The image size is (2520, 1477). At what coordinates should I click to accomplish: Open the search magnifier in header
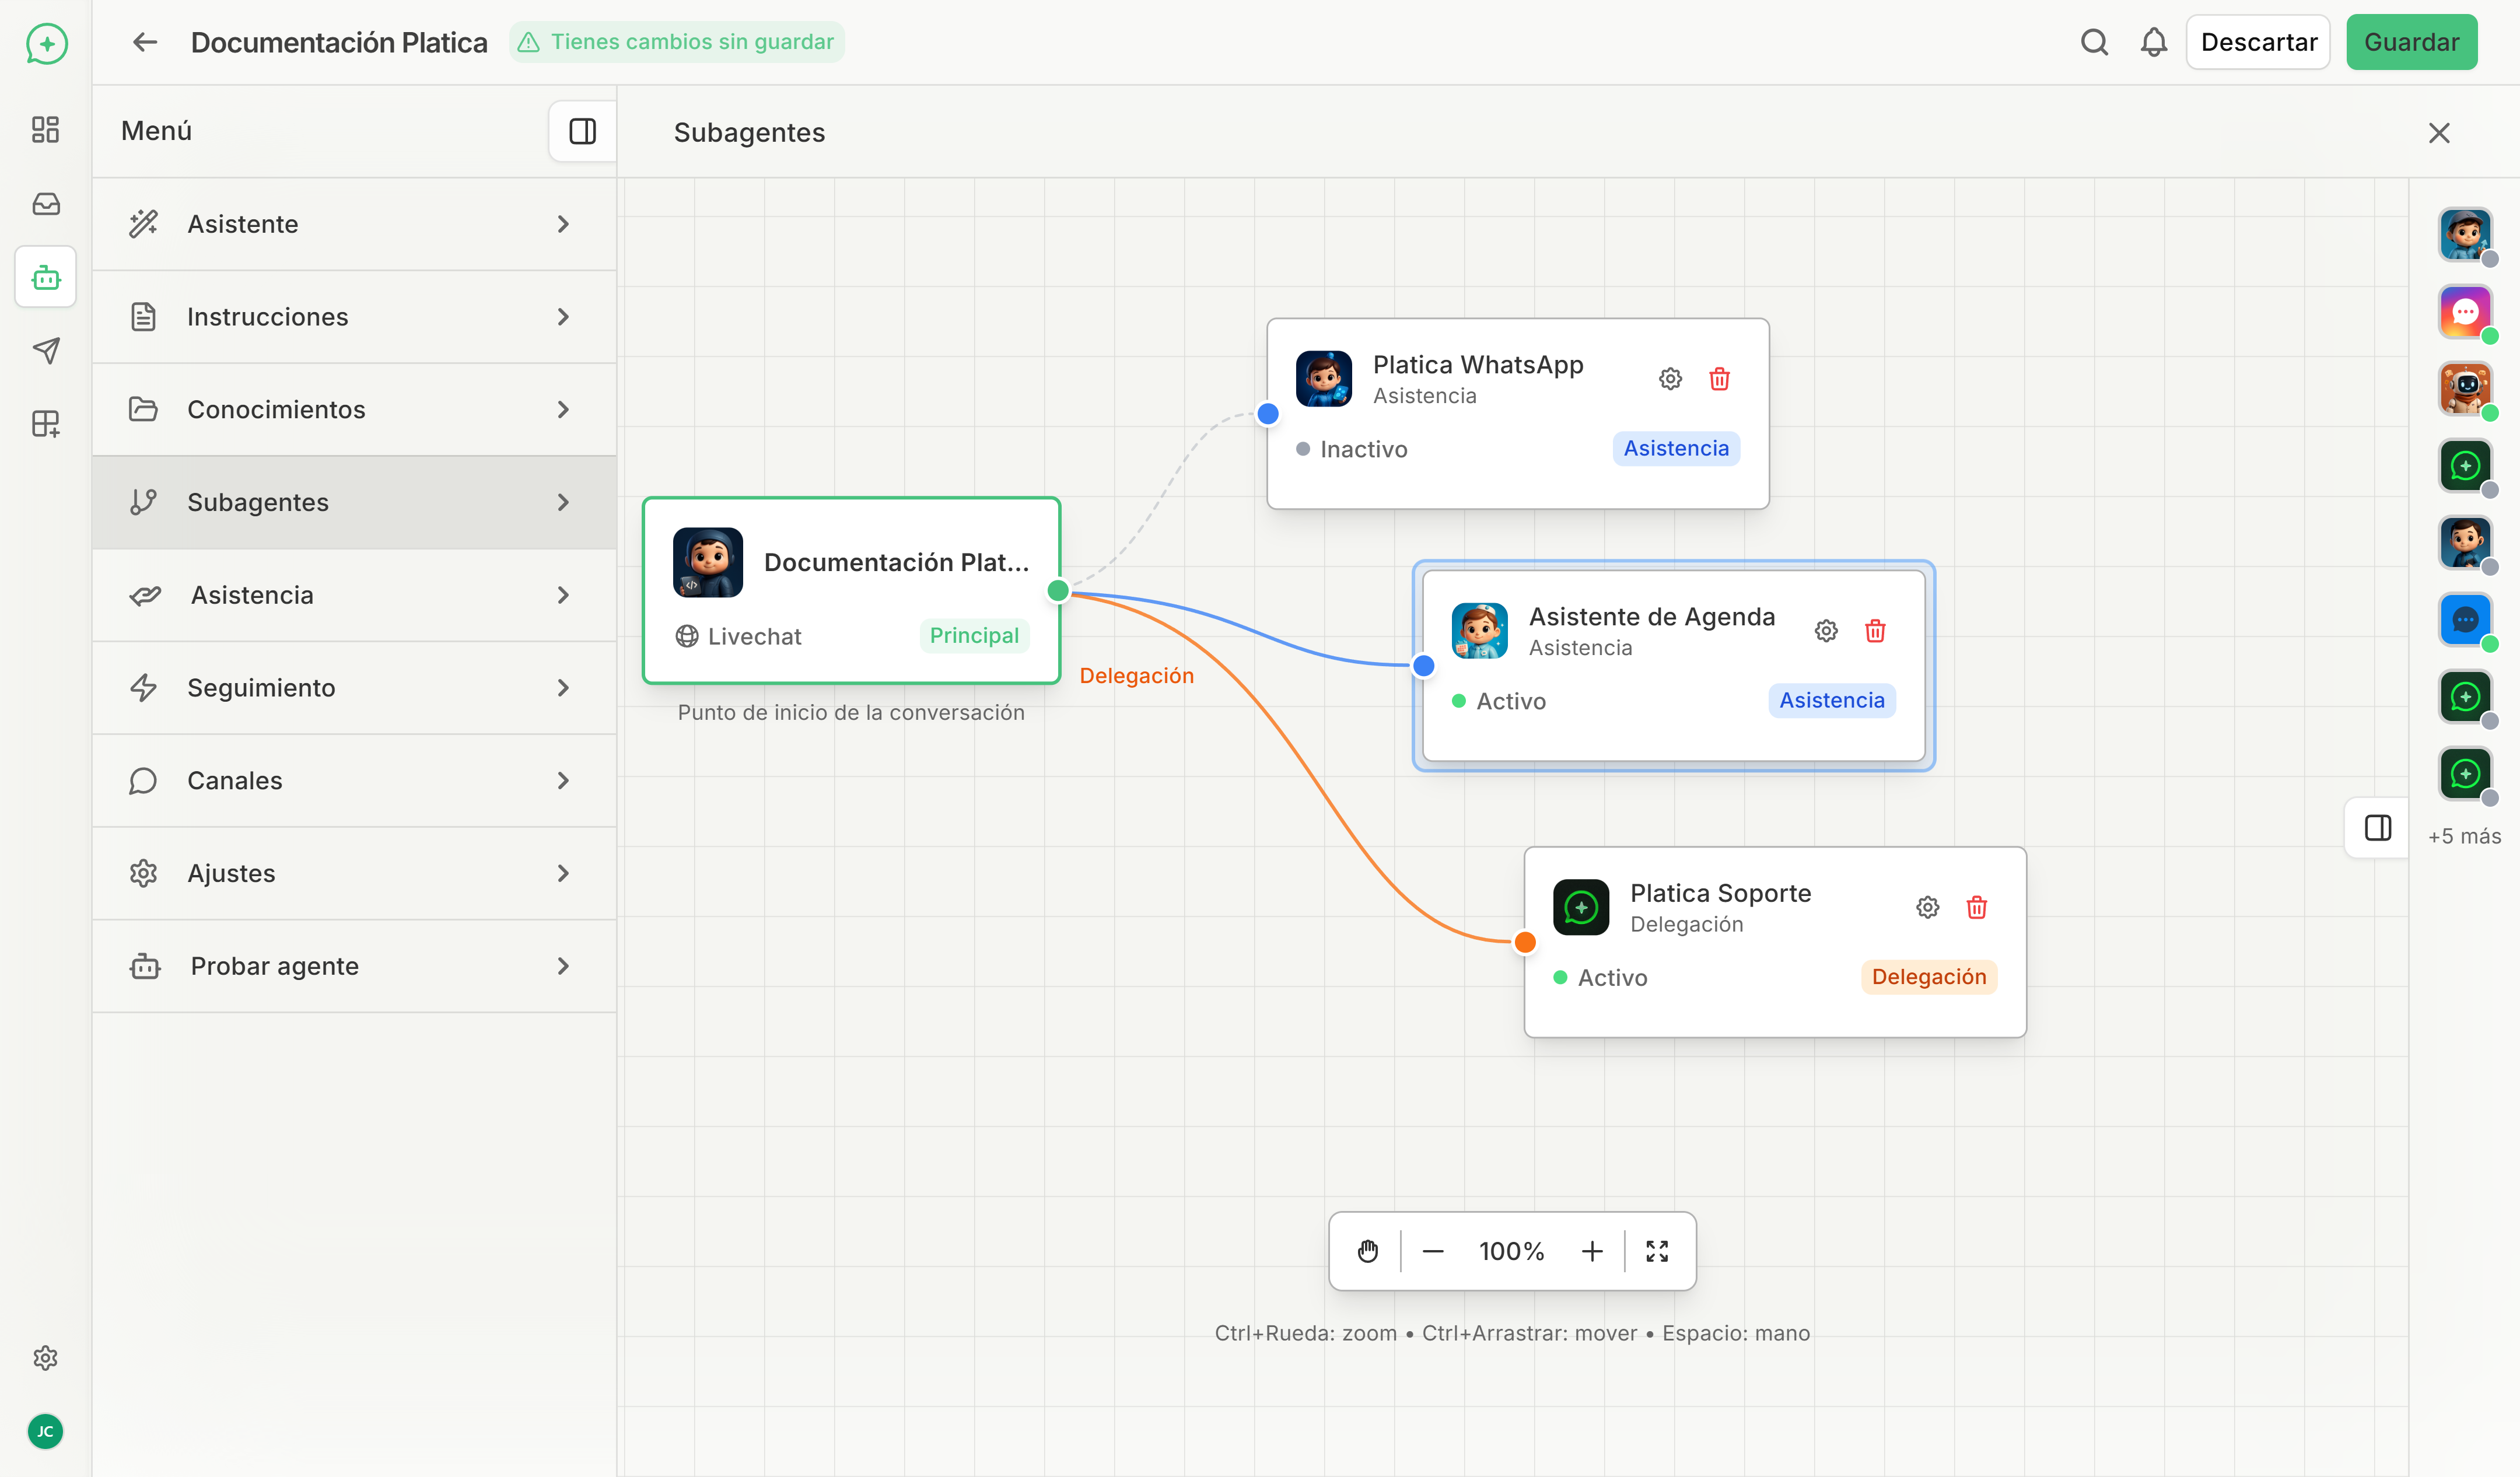point(2094,42)
